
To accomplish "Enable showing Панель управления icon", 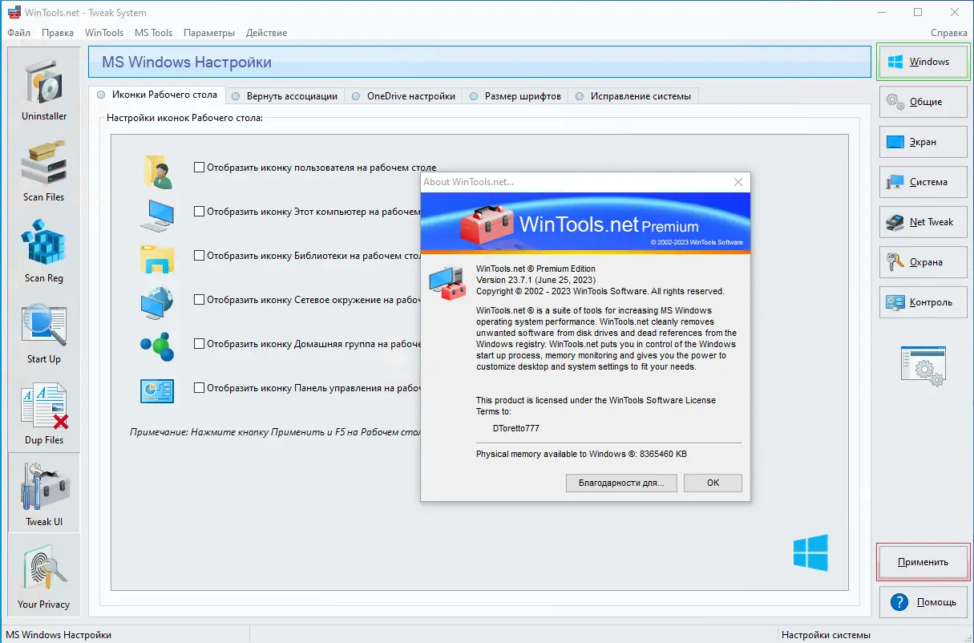I will click(x=200, y=388).
